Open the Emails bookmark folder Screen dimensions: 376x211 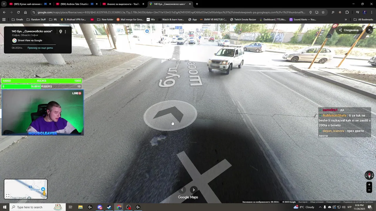17,20
